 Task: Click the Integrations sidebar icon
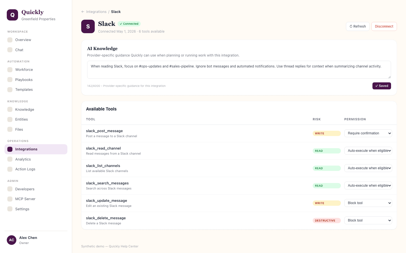tap(10, 149)
